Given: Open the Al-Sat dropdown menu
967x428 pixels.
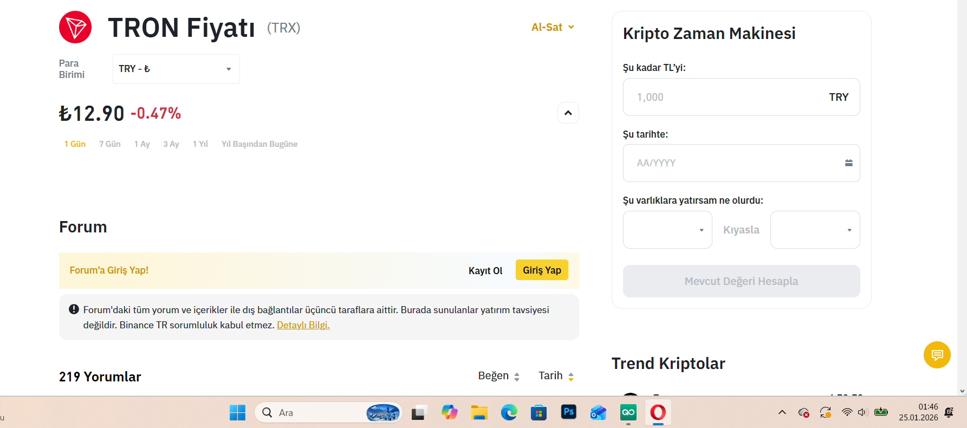Looking at the screenshot, I should click(x=553, y=27).
